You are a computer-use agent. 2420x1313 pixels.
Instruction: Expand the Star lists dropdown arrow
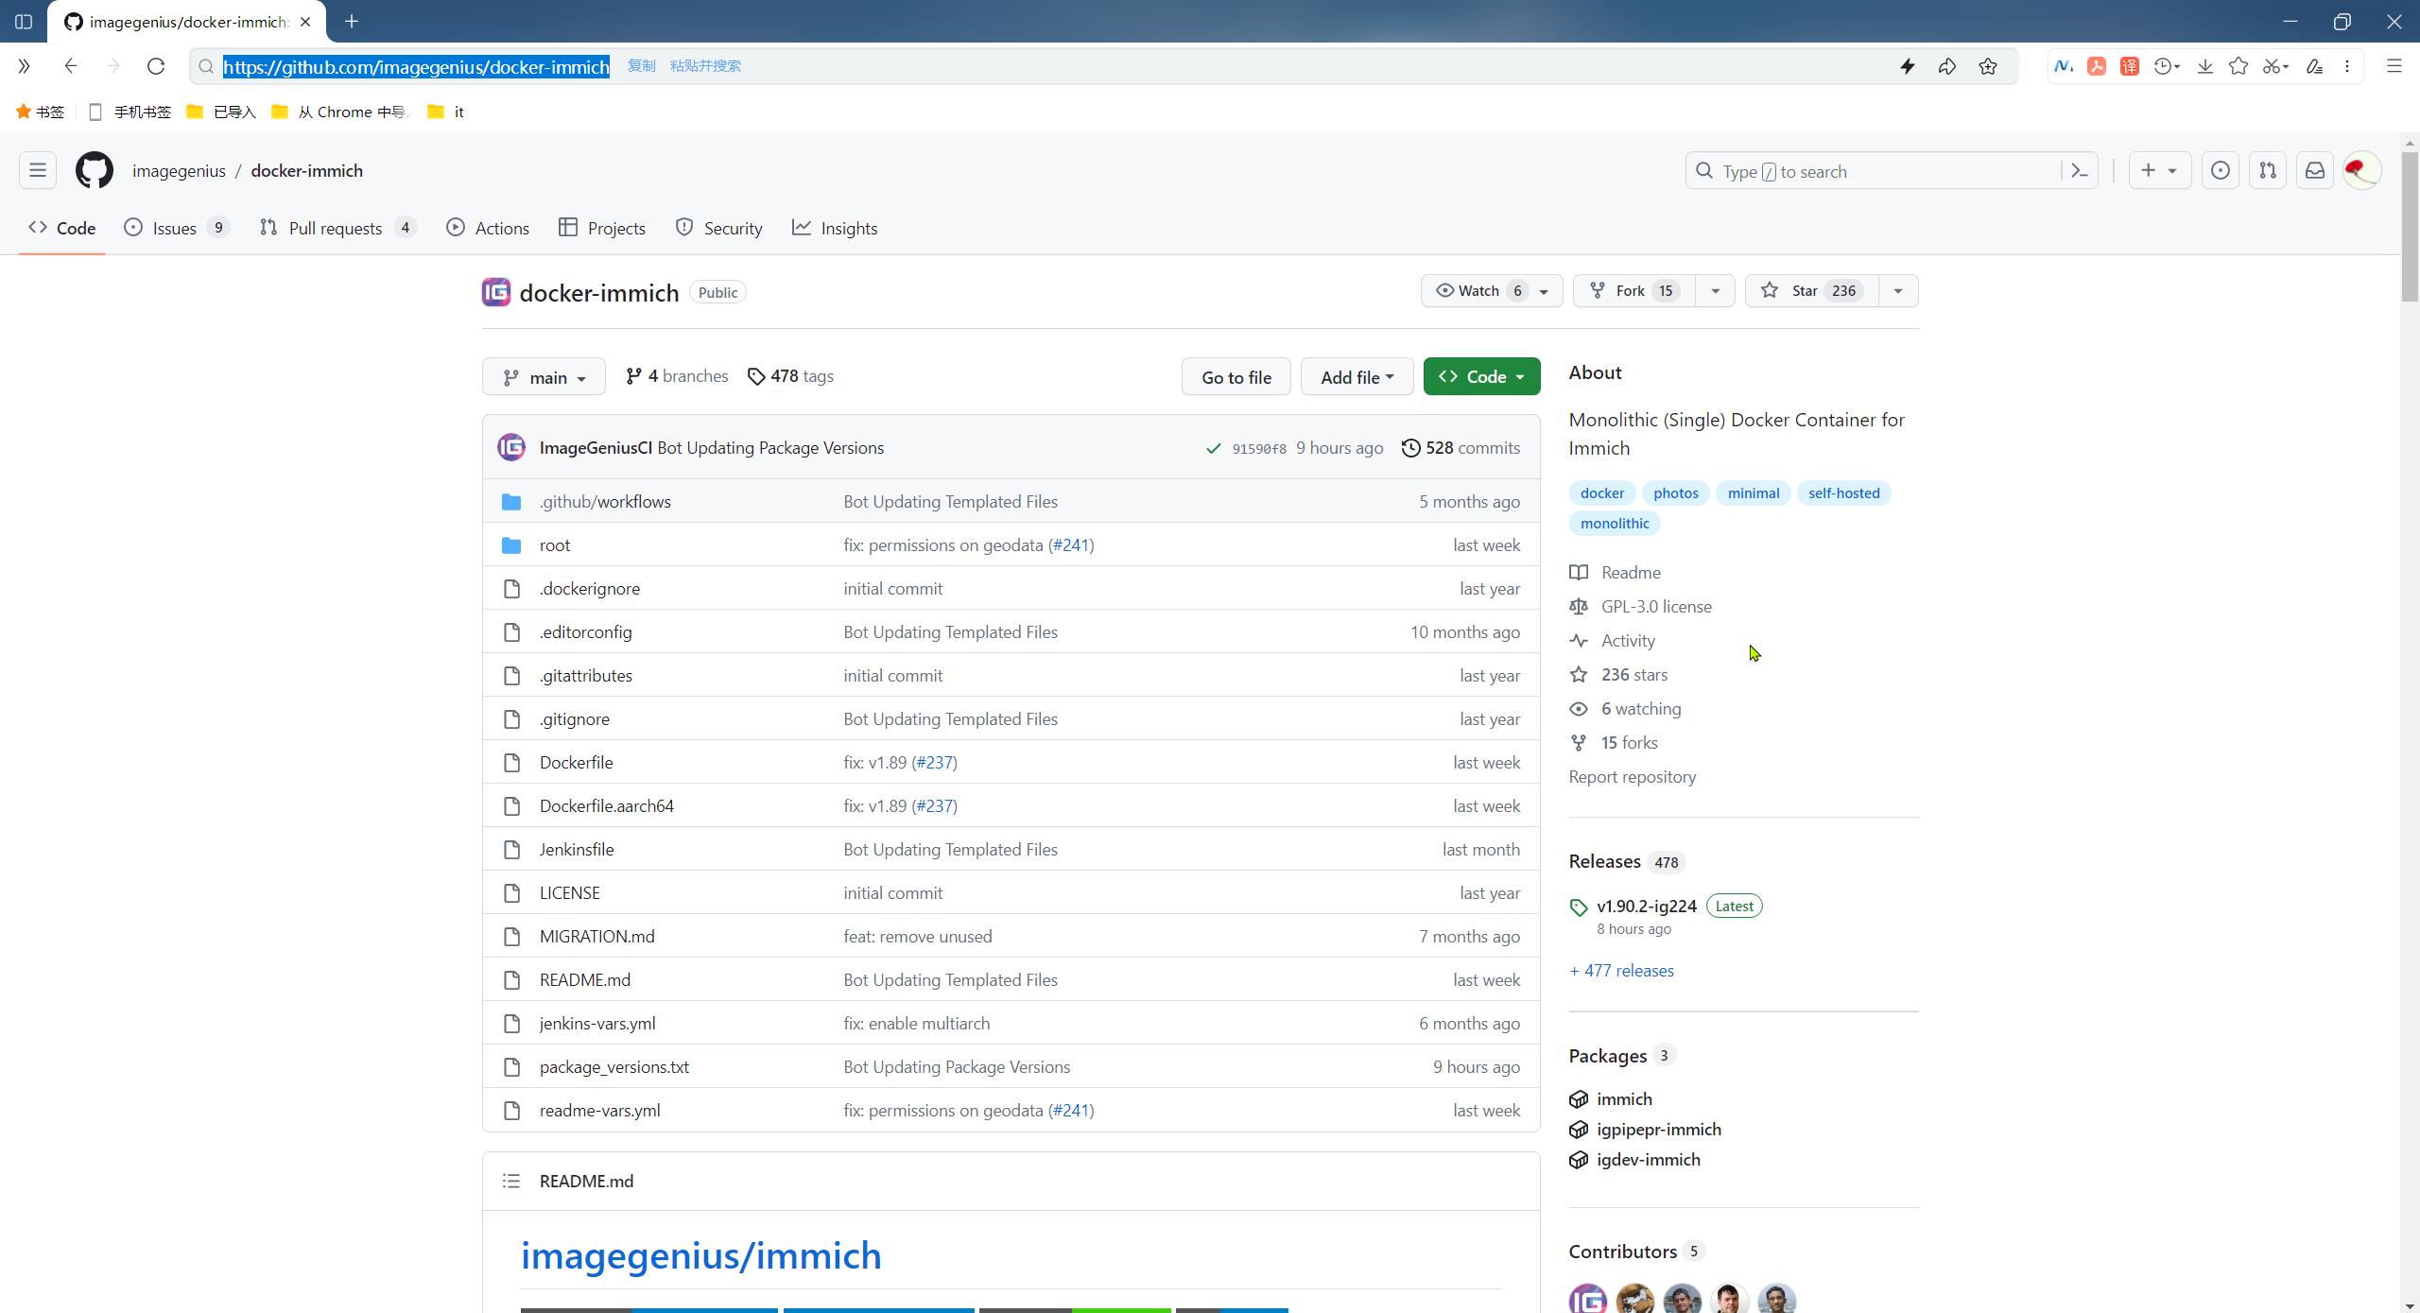click(x=1898, y=290)
